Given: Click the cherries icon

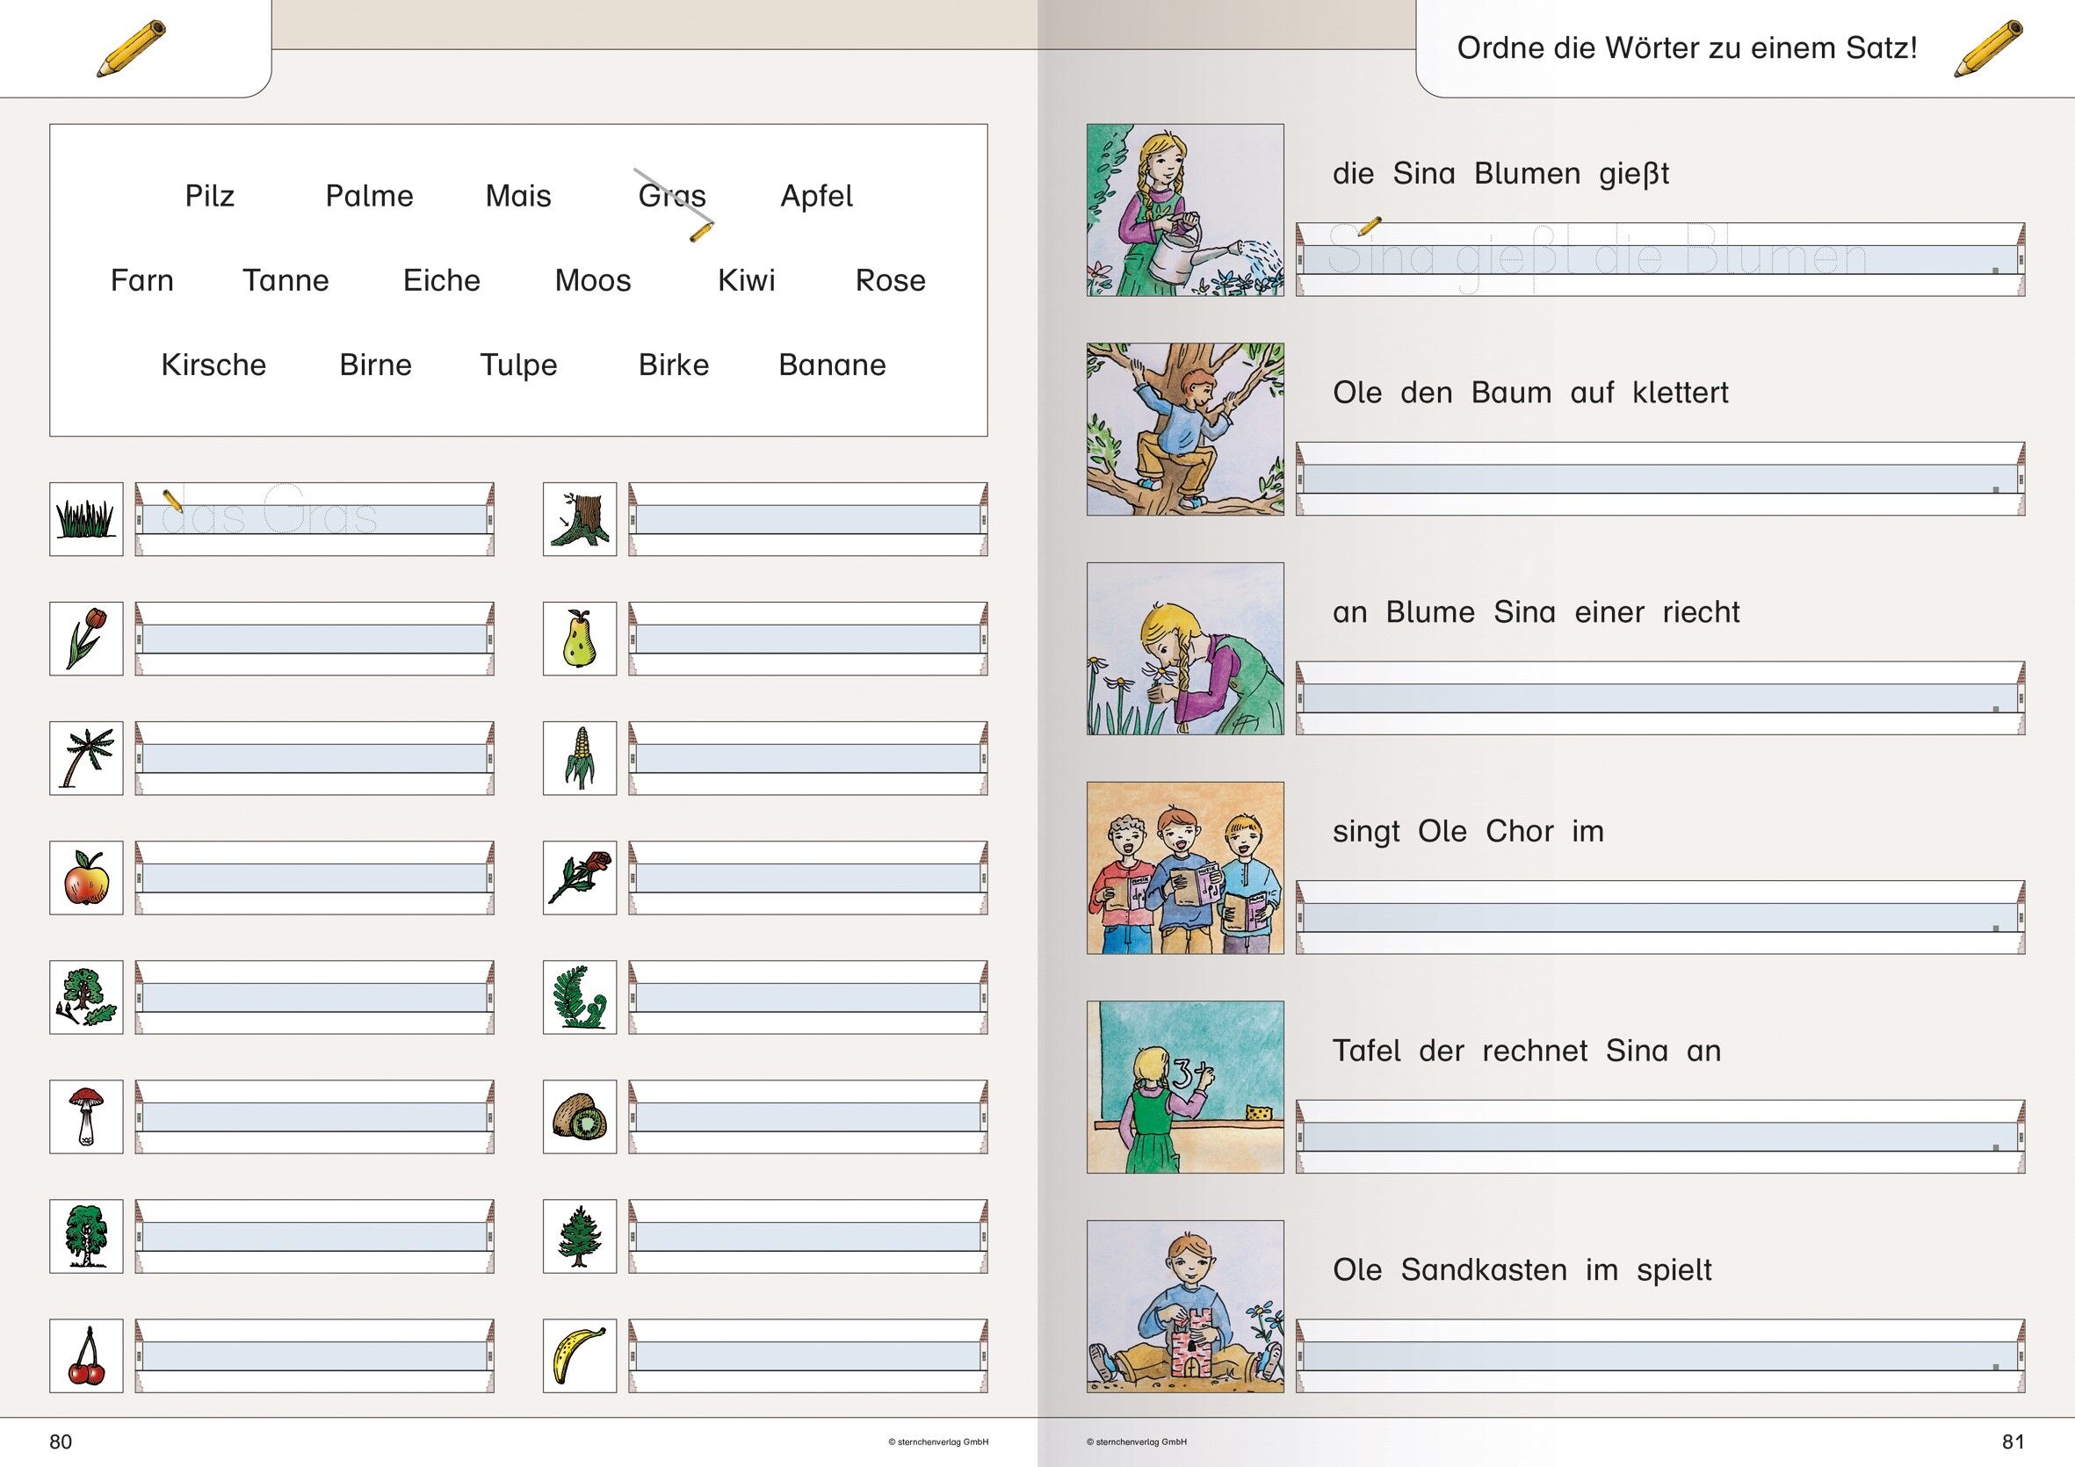Looking at the screenshot, I should (x=86, y=1355).
